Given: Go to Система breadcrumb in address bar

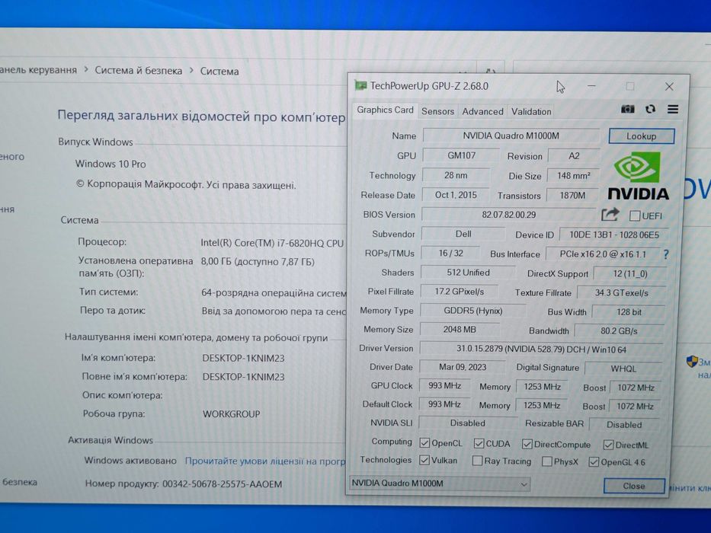Looking at the screenshot, I should pos(219,71).
